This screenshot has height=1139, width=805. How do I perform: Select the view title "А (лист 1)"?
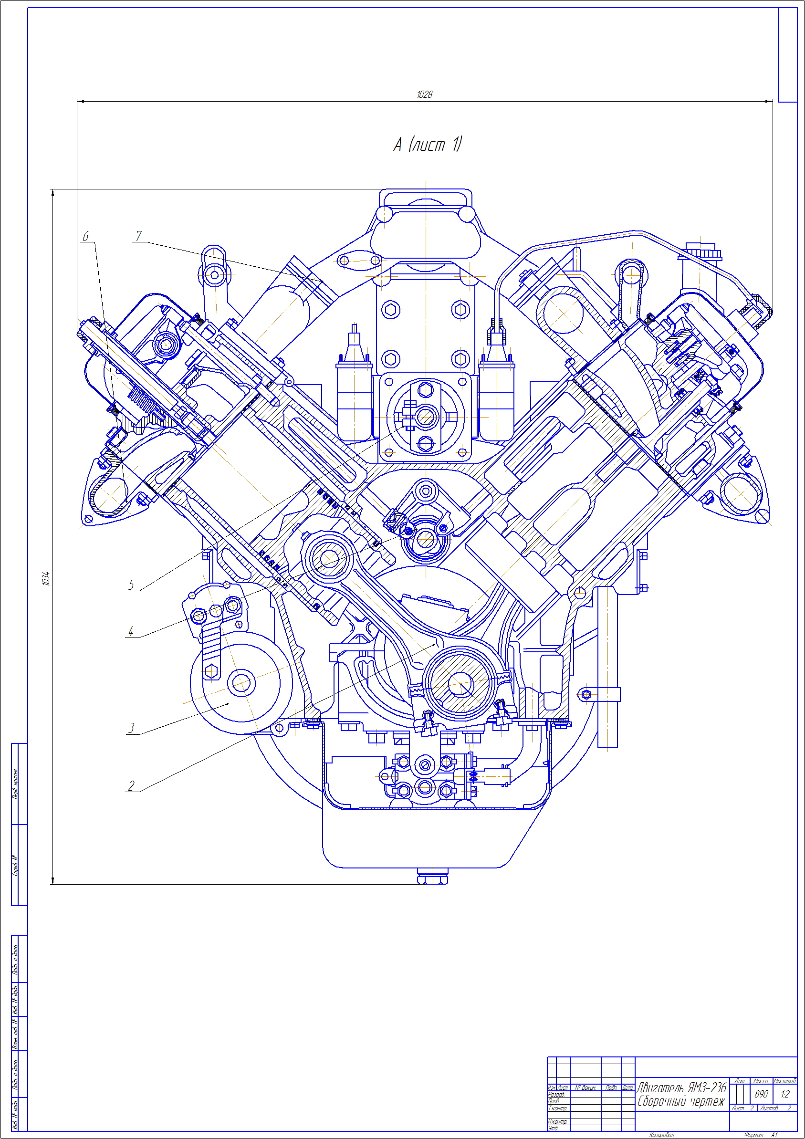pos(428,145)
